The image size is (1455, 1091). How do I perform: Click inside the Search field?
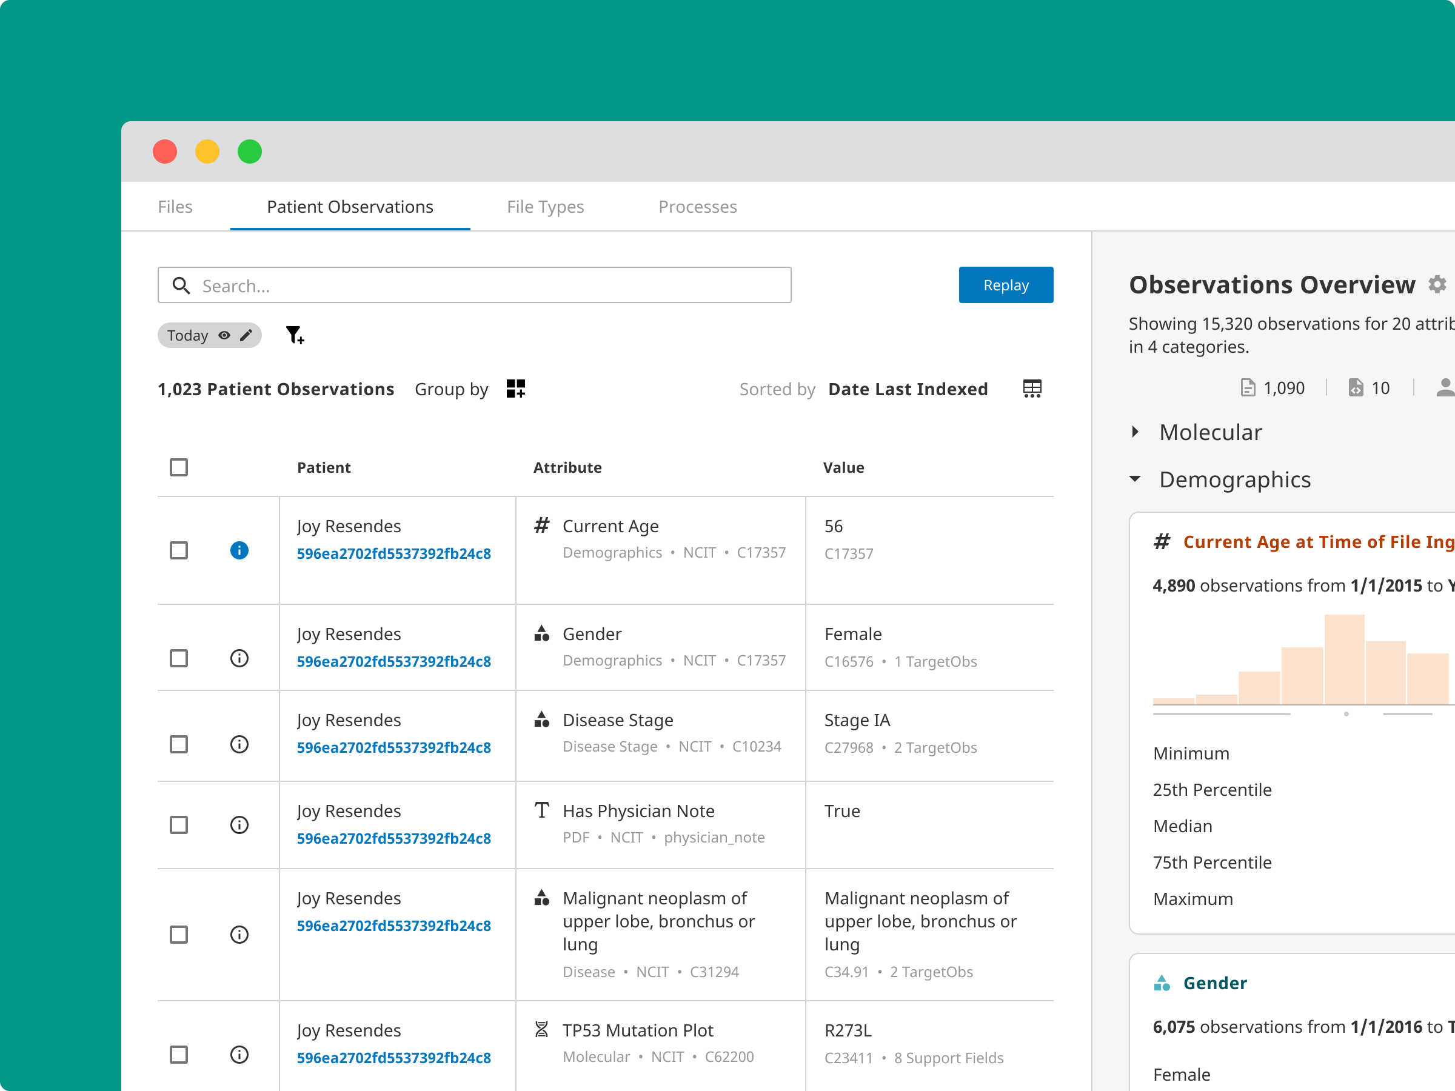tap(474, 285)
